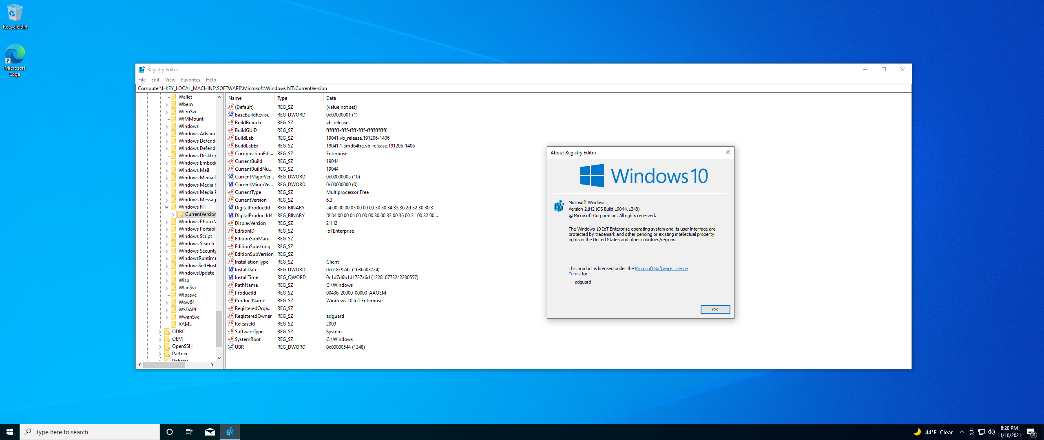Image resolution: width=1044 pixels, height=440 pixels.
Task: Sort values by the Data column header
Action: (382, 98)
